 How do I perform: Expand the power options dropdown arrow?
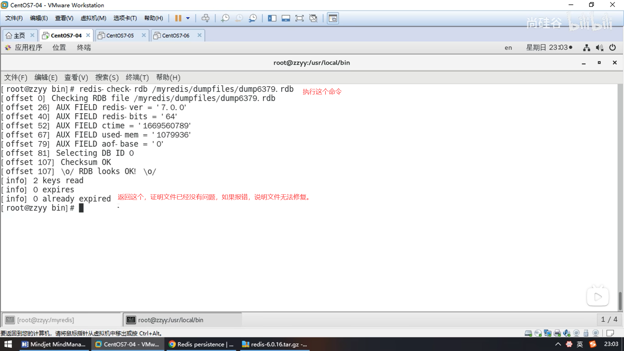click(188, 18)
